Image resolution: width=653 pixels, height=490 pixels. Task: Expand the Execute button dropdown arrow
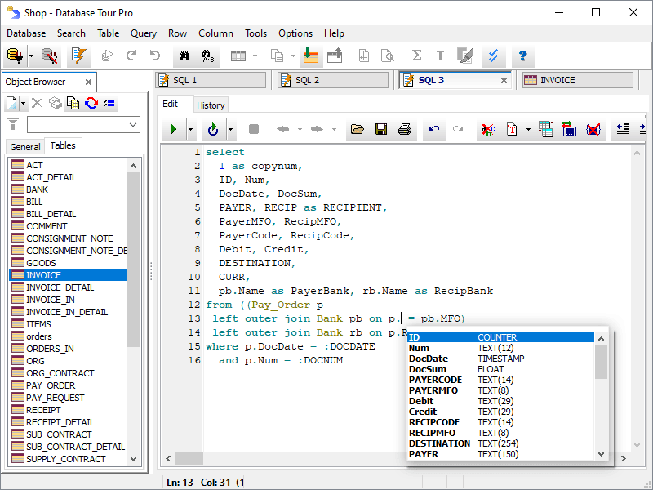coord(191,129)
